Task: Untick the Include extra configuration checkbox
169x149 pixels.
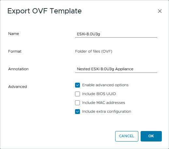Action: click(x=77, y=111)
